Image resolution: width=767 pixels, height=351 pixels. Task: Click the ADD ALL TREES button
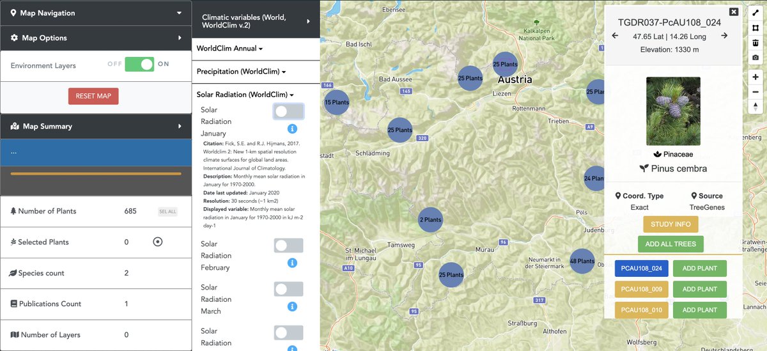point(670,244)
